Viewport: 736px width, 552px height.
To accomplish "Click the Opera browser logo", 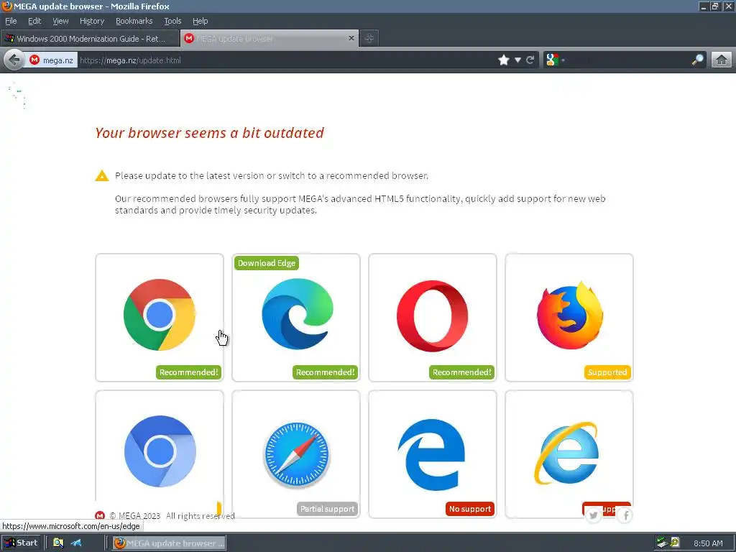I will pos(432,316).
